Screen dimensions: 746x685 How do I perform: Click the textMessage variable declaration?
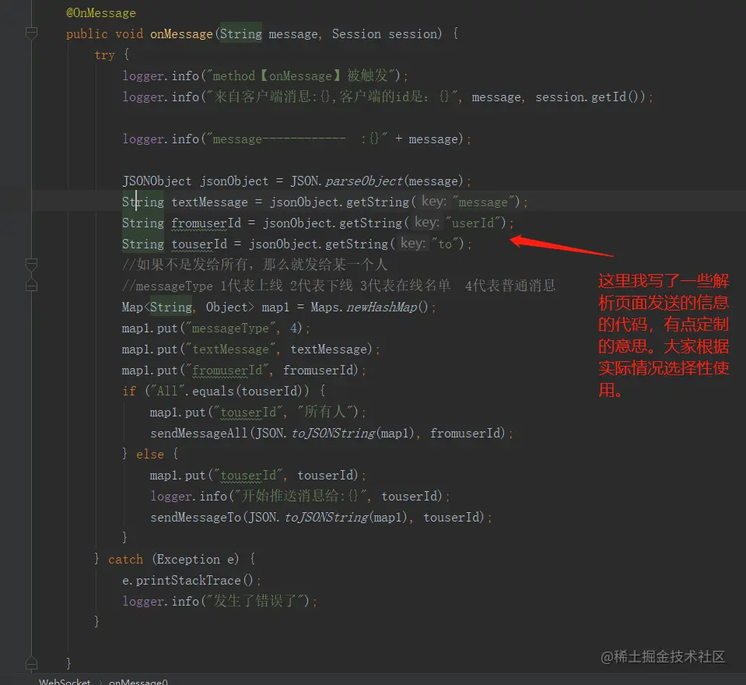(209, 202)
